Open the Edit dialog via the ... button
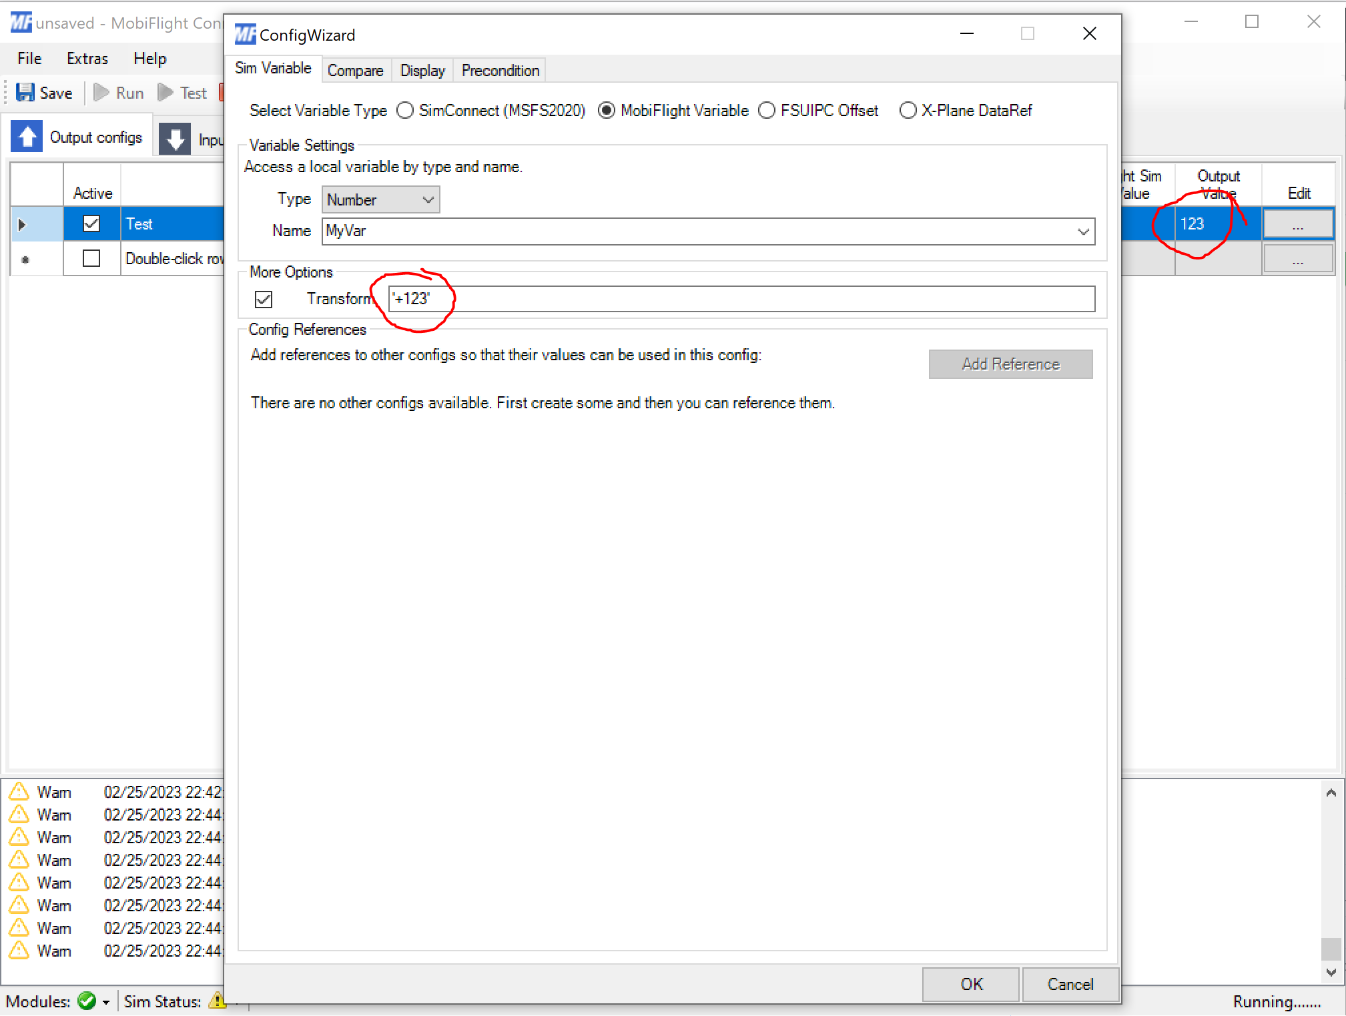Image resolution: width=1346 pixels, height=1016 pixels. click(x=1298, y=223)
